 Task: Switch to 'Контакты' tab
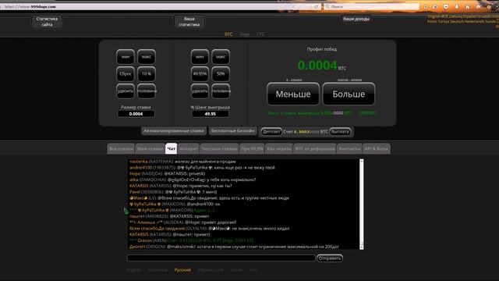pyautogui.click(x=349, y=149)
